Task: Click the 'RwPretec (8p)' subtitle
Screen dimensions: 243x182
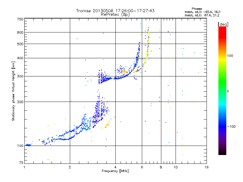Action: click(x=115, y=15)
